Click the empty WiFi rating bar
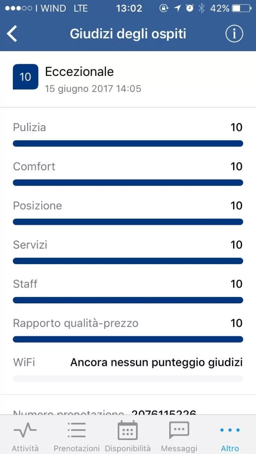 tap(128, 378)
